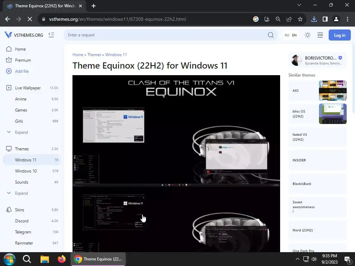The image size is (355, 266).
Task: Open File Explorer from the taskbar
Action: pos(45,259)
